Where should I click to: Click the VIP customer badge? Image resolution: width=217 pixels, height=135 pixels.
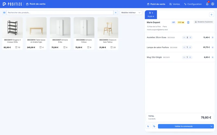coord(173,22)
